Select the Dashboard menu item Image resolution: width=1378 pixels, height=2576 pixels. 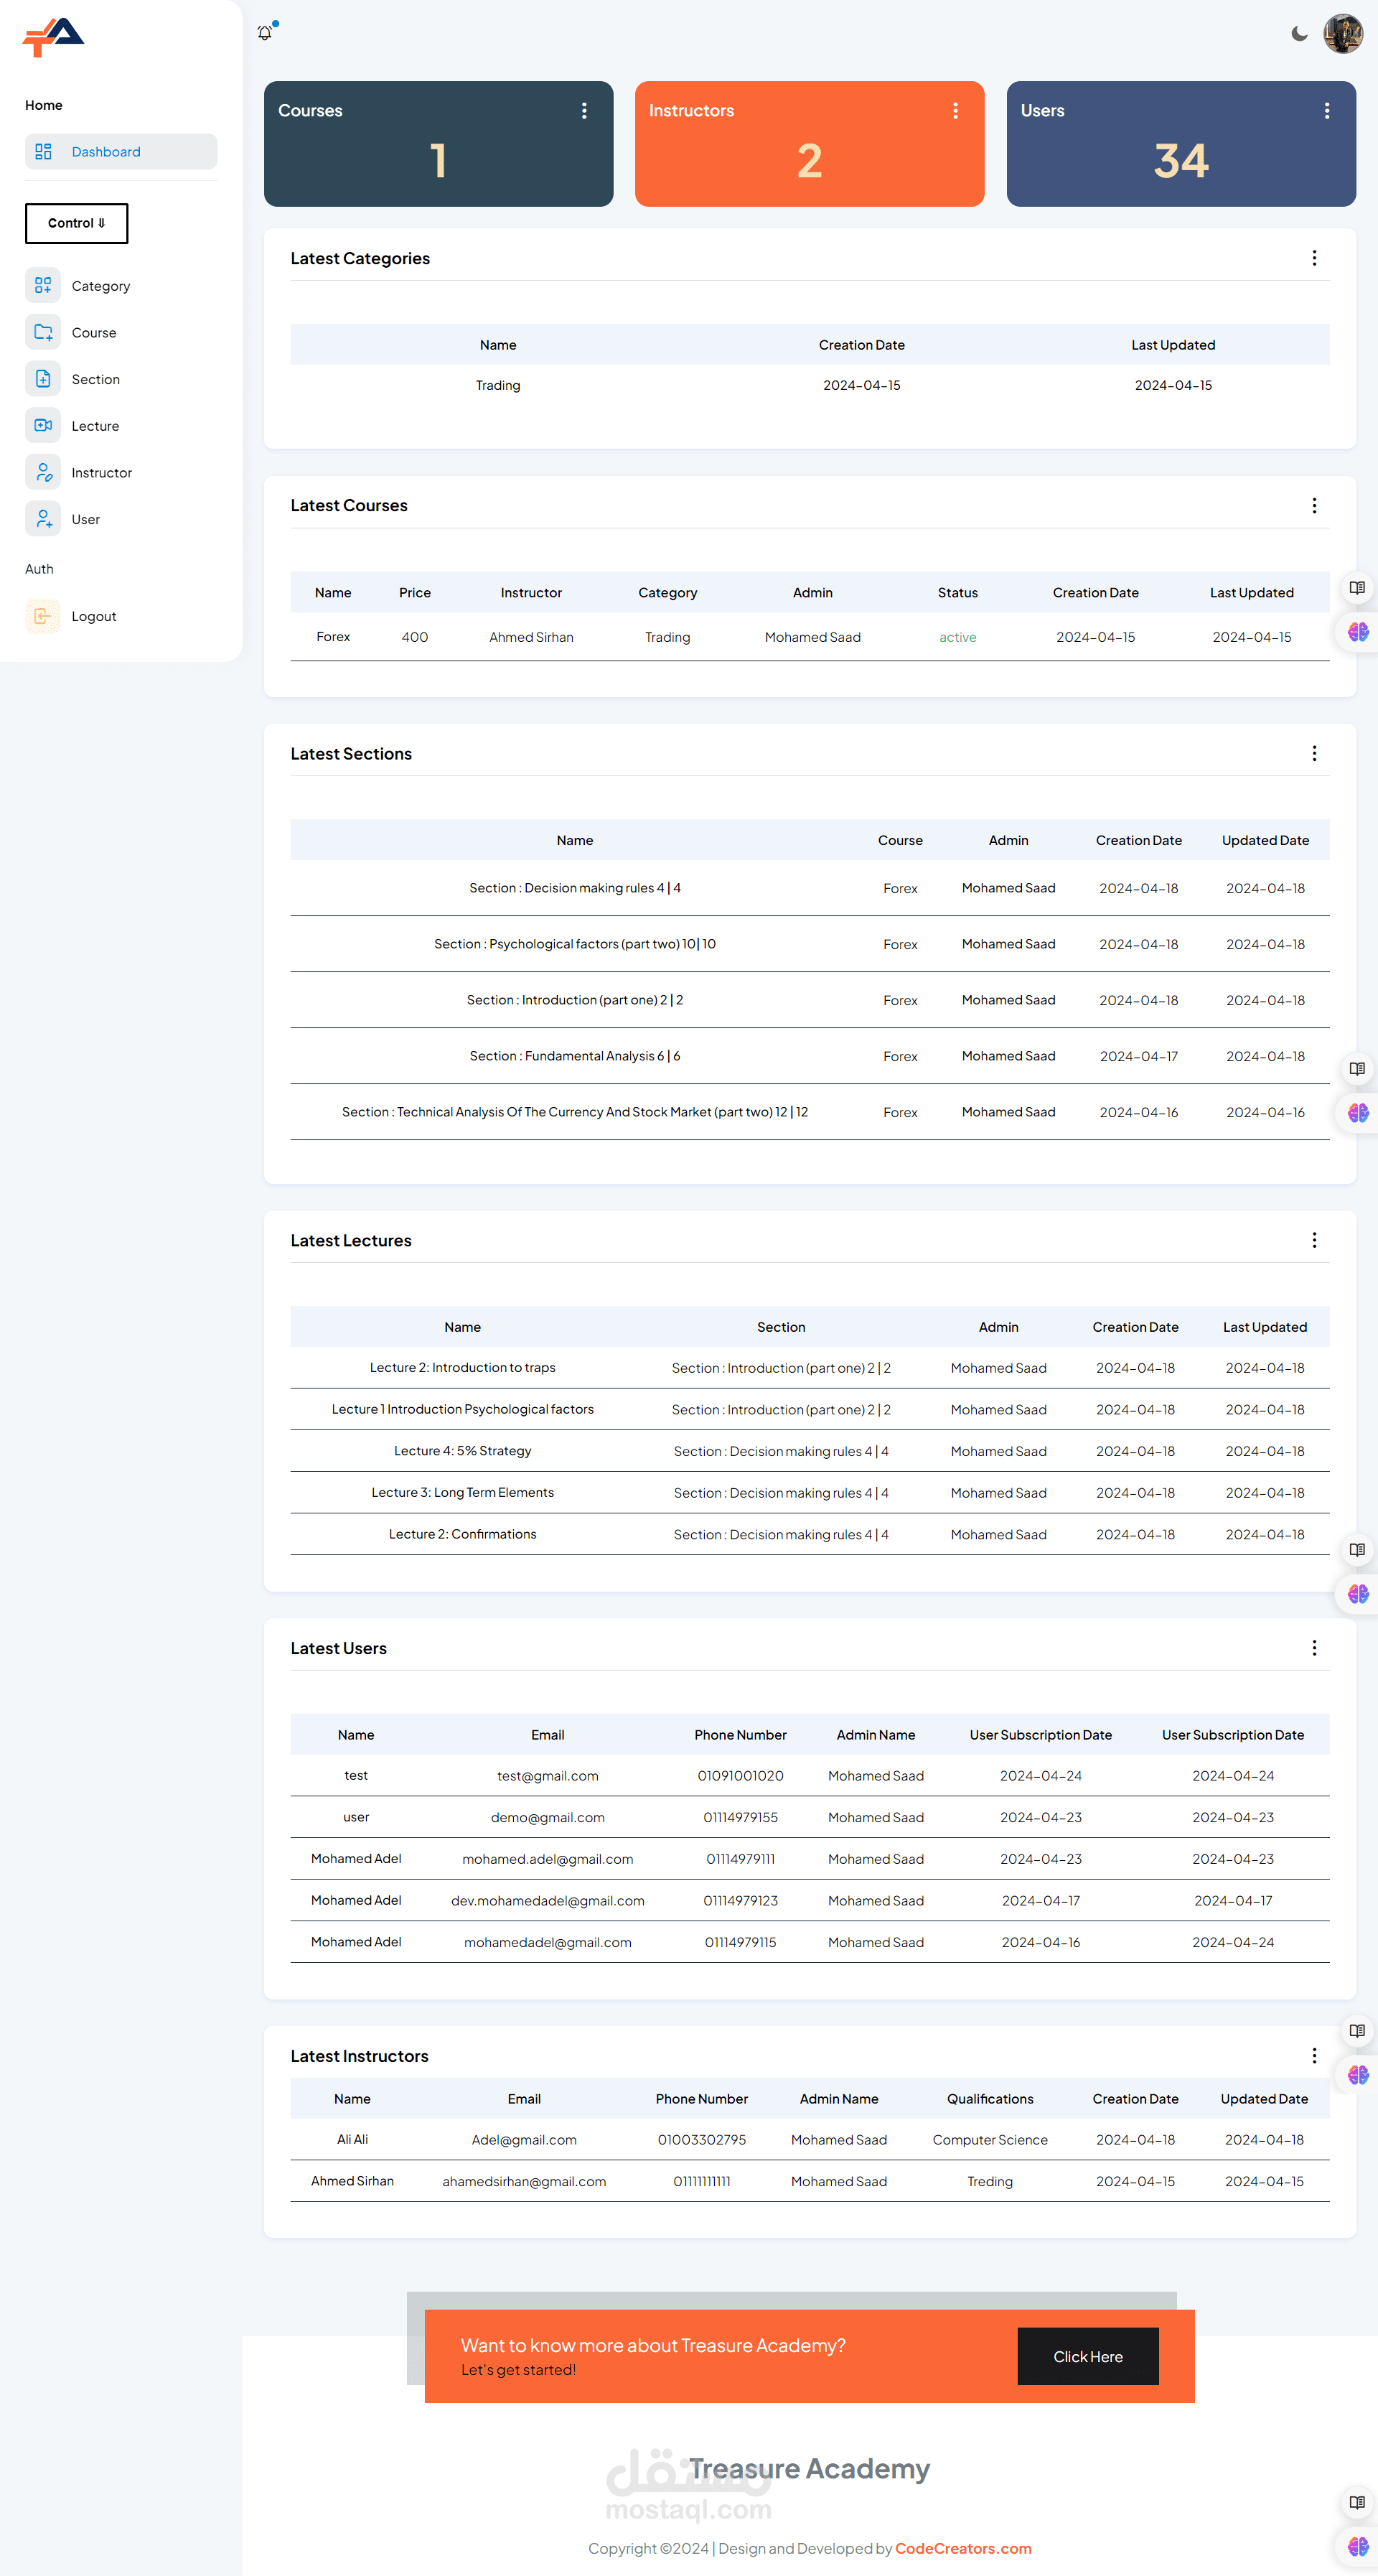click(x=120, y=152)
